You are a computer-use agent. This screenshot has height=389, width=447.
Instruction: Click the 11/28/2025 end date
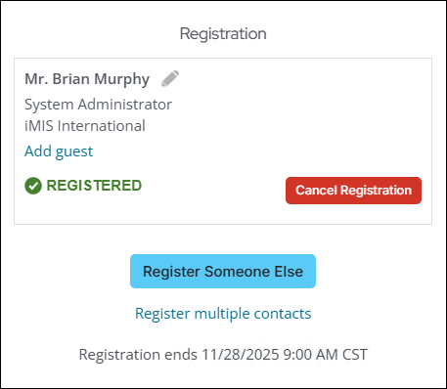240,355
